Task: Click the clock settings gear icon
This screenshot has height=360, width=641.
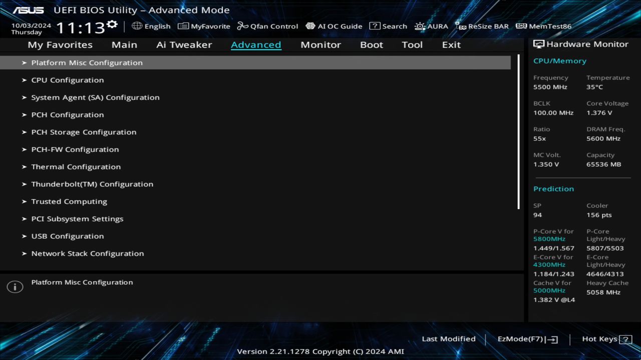Action: (112, 23)
